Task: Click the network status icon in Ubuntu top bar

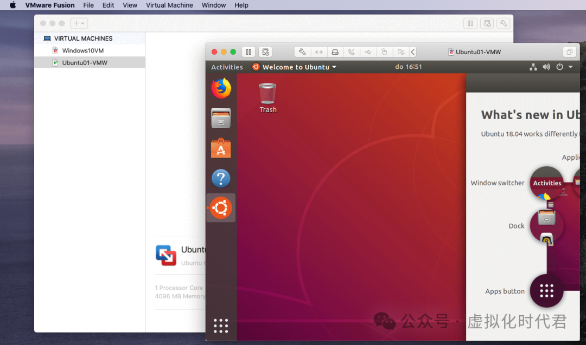Action: pos(533,67)
